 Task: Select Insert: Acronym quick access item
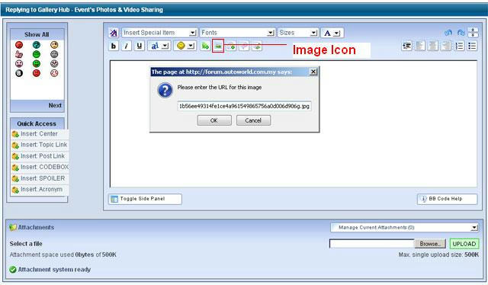(39, 190)
